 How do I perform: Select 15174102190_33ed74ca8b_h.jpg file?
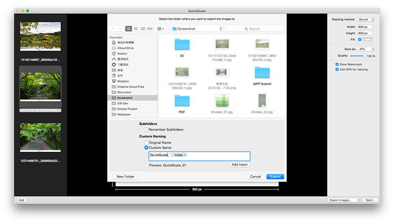point(222,45)
